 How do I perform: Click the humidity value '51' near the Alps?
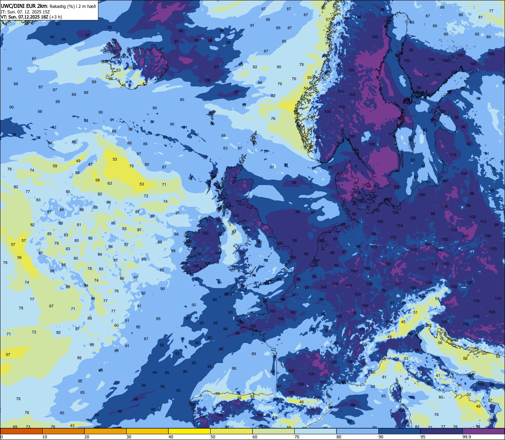point(415,313)
